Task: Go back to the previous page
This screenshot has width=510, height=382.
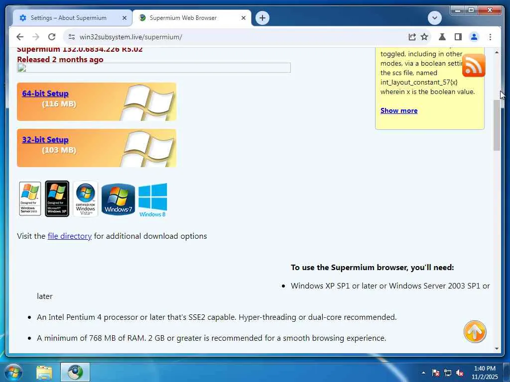Action: tap(20, 37)
